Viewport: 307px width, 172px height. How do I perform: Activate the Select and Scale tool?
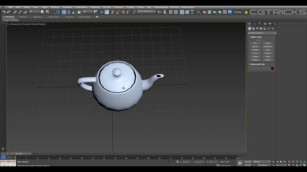[74, 12]
